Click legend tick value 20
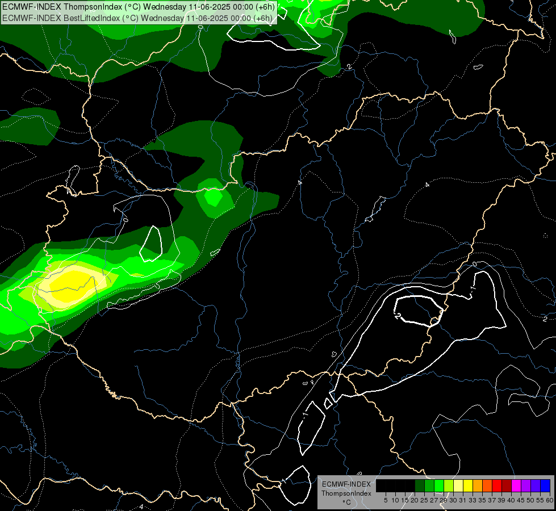 click(x=415, y=500)
